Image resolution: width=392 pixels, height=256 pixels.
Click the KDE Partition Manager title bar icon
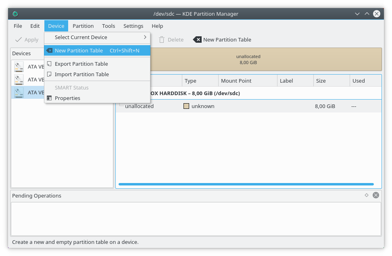pyautogui.click(x=15, y=14)
